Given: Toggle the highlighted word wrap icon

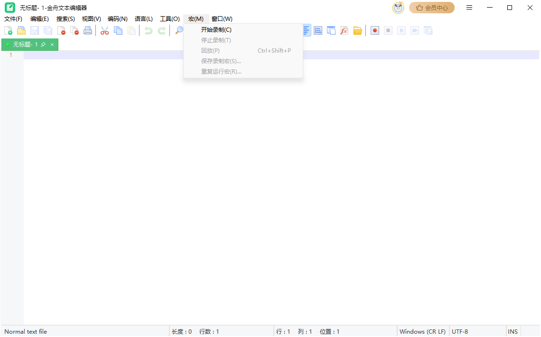Looking at the screenshot, I should coord(307,30).
